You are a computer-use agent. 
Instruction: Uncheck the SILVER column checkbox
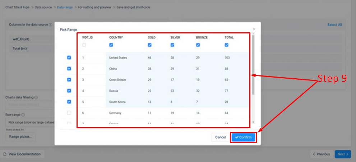click(x=172, y=45)
